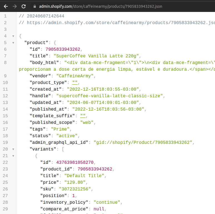Select sku value "3072321256"
This screenshot has height=214, width=215.
coord(75,189)
